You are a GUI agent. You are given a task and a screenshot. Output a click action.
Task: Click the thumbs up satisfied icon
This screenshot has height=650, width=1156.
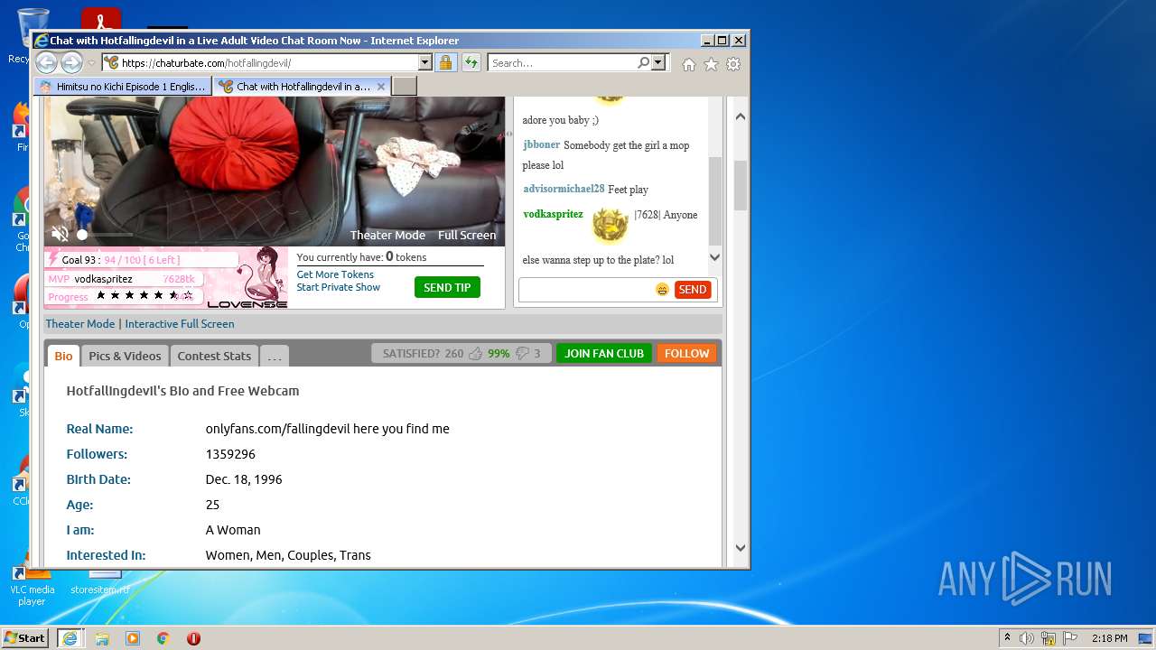coord(475,354)
